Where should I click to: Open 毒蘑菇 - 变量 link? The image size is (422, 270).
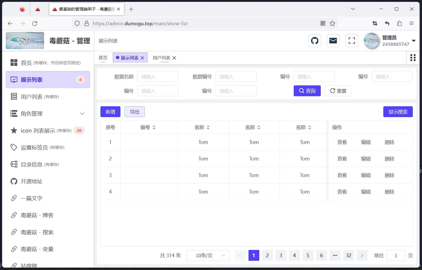pyautogui.click(x=48, y=249)
